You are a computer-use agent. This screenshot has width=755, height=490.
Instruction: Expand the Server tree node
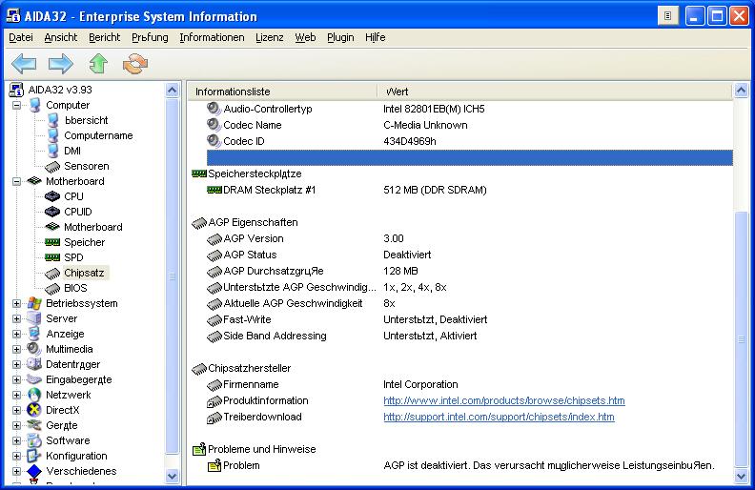pyautogui.click(x=16, y=318)
